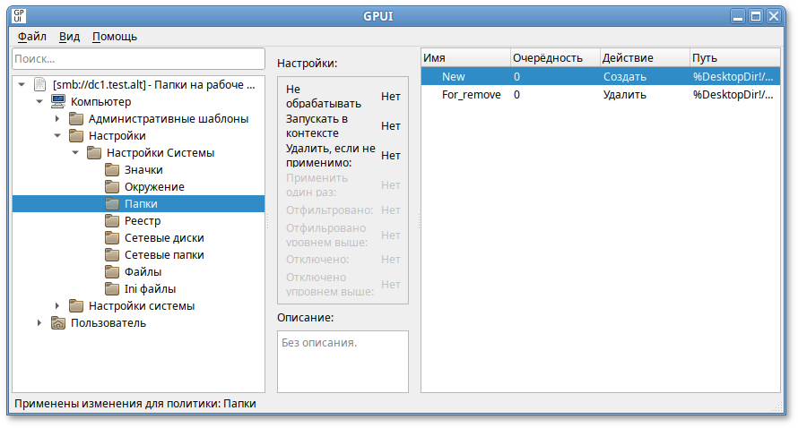Click folder icon beside Сетевые диски
This screenshot has width=798, height=428.
pos(112,238)
